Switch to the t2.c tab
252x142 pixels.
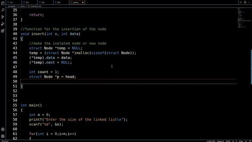tap(30, 2)
